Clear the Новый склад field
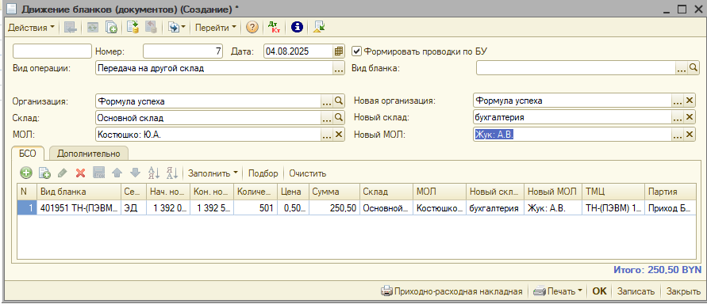 (x=690, y=117)
